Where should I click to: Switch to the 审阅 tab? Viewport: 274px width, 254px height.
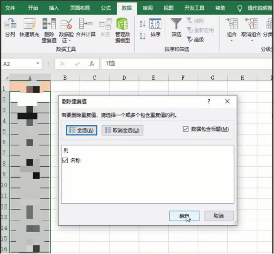pos(147,8)
